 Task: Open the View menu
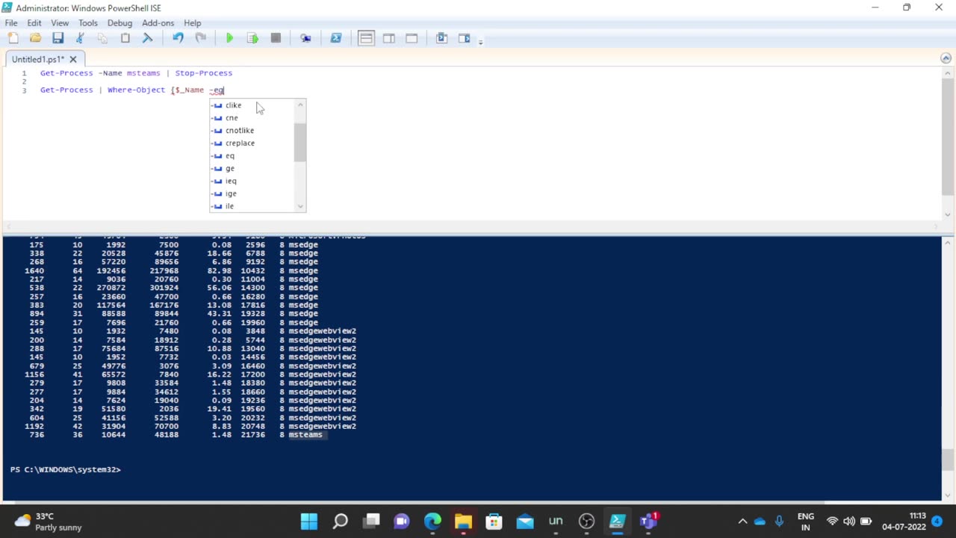click(60, 23)
